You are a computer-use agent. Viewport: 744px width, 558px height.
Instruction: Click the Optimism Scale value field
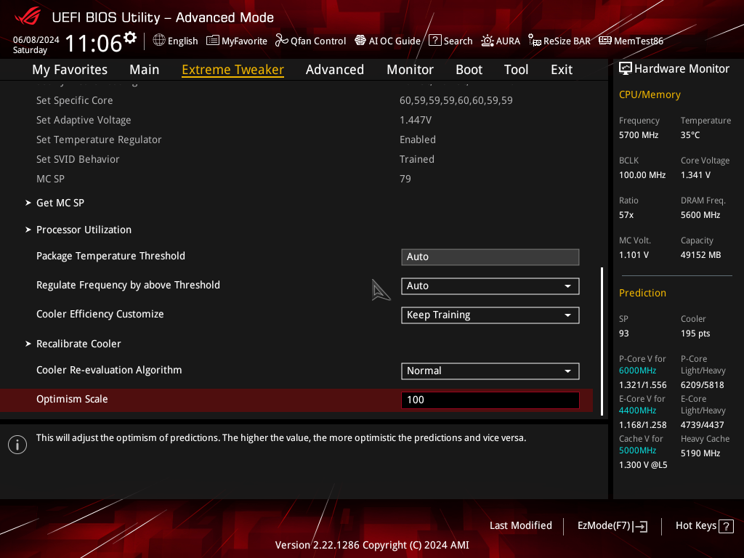click(x=490, y=400)
